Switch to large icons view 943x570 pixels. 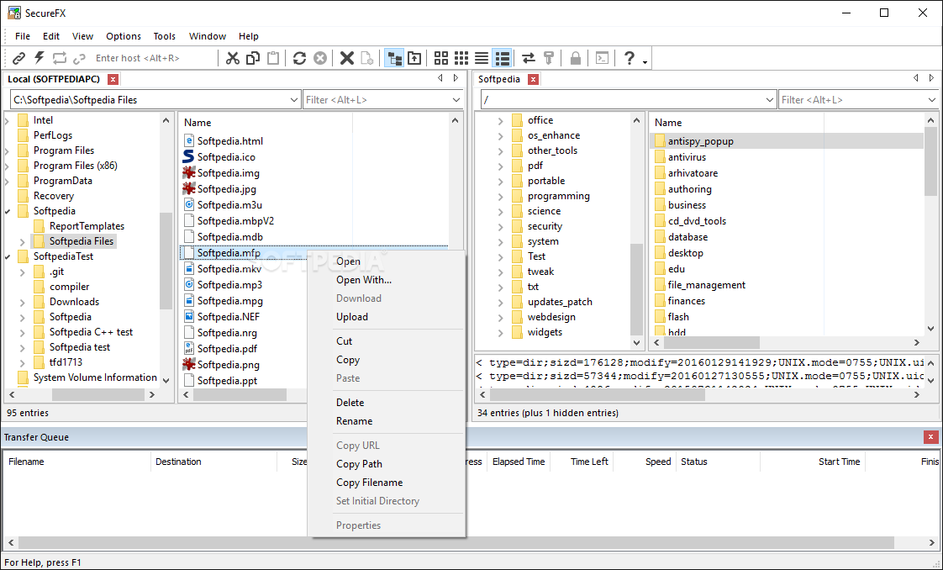(x=441, y=58)
